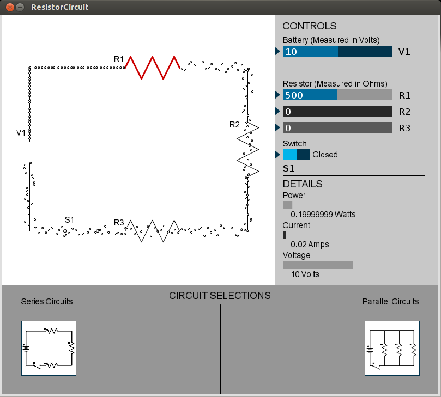Click the Closed switch state label

tap(325, 155)
